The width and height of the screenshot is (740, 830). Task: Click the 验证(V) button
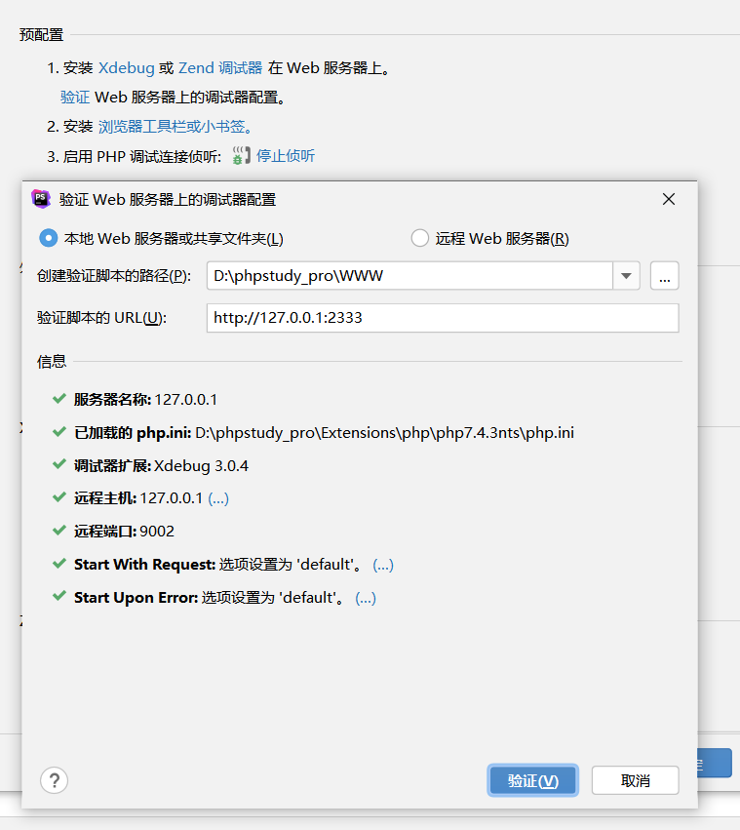tap(532, 780)
